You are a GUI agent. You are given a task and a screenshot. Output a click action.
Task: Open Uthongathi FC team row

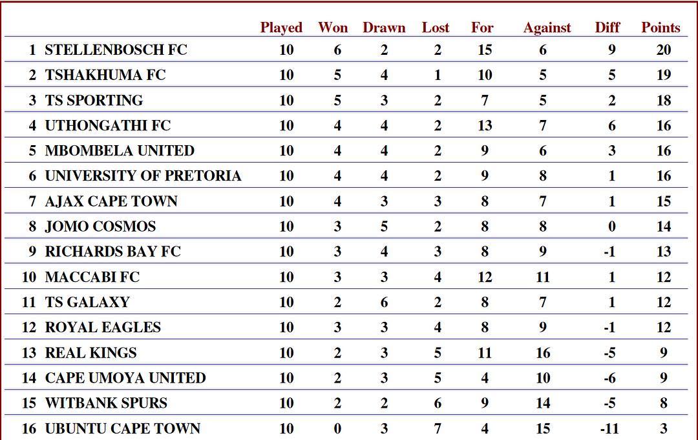click(108, 125)
